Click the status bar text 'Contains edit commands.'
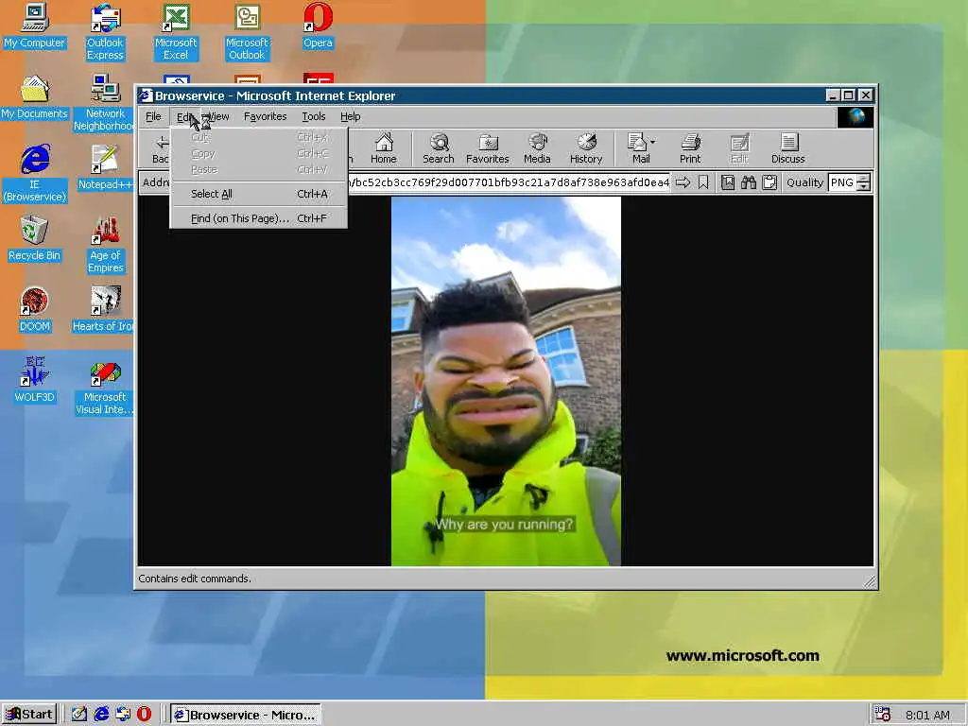968x726 pixels. pos(195,579)
